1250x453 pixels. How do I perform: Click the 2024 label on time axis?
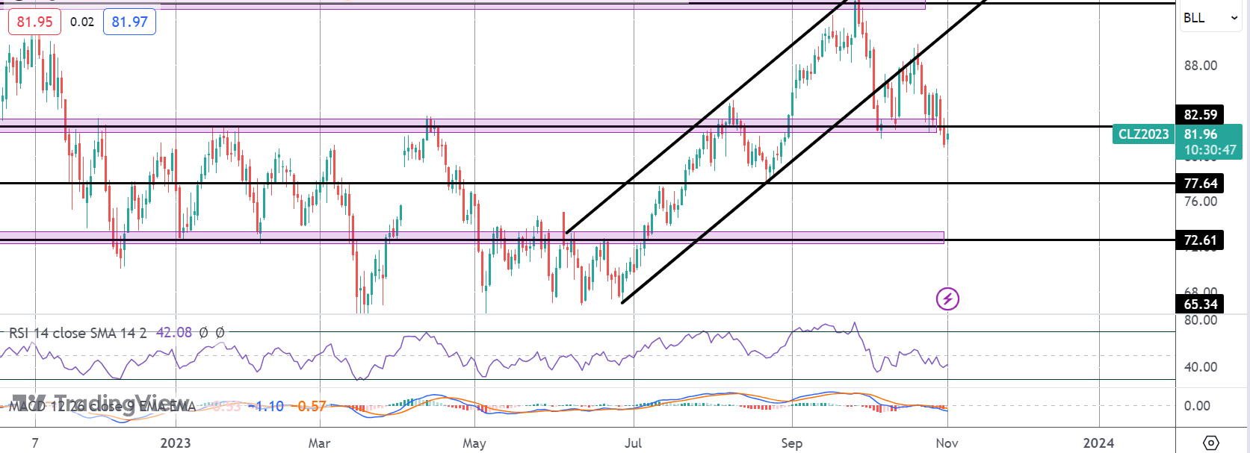(1098, 443)
